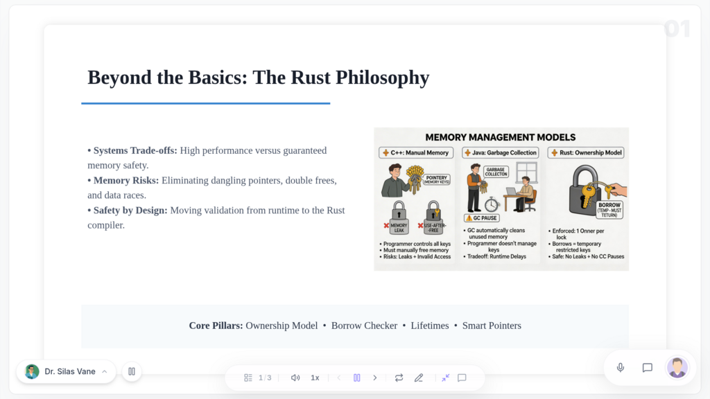The image size is (710, 399).
Task: Mute the narration volume speaker
Action: point(295,378)
